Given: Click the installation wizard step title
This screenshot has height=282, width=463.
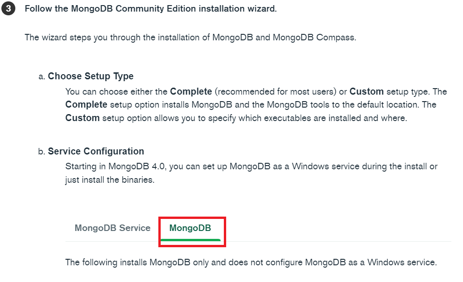Looking at the screenshot, I should pos(151,8).
